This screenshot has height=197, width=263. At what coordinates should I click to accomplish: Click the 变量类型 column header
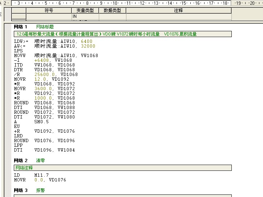tap(85, 11)
